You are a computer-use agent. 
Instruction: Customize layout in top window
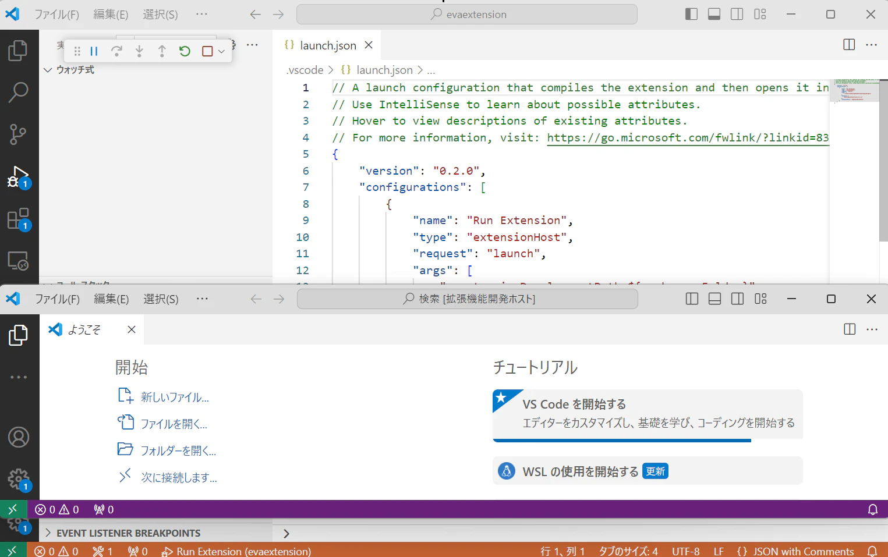click(x=760, y=14)
